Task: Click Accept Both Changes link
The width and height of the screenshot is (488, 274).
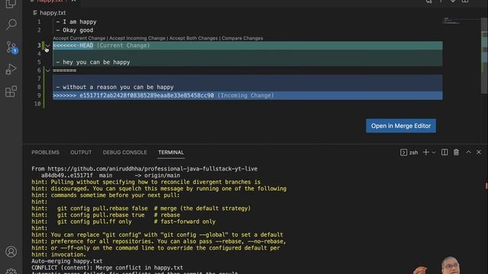Action: 193,38
